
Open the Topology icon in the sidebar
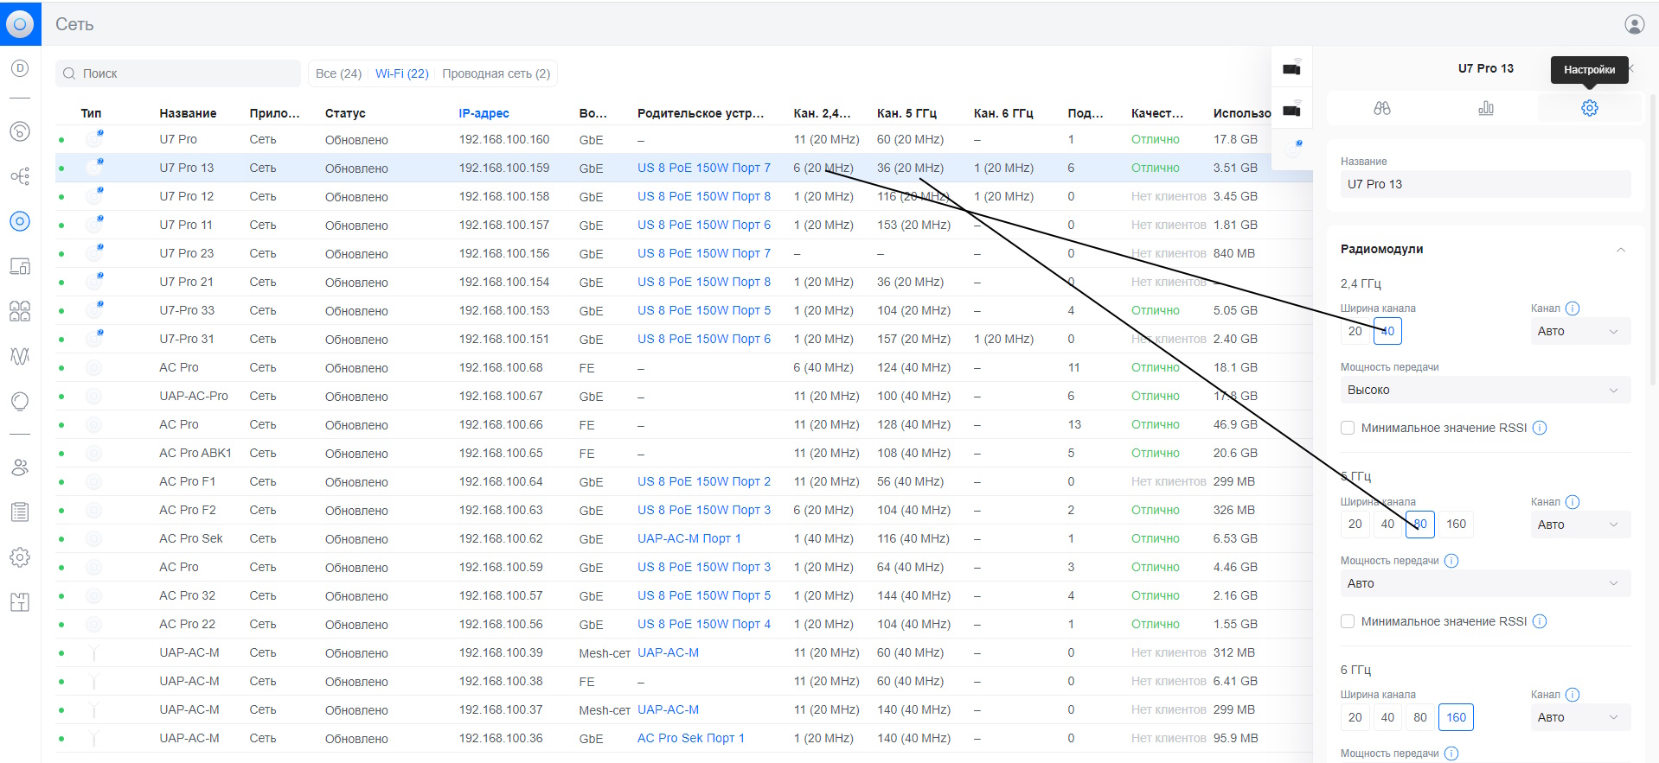tap(20, 176)
